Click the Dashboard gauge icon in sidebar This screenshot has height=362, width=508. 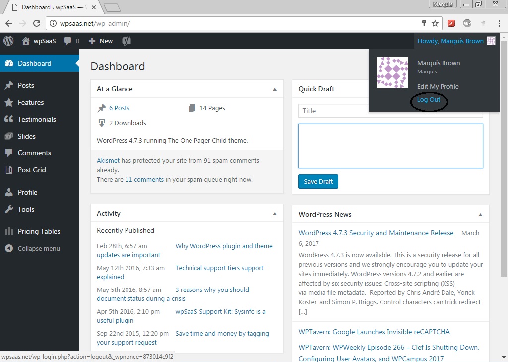click(9, 63)
